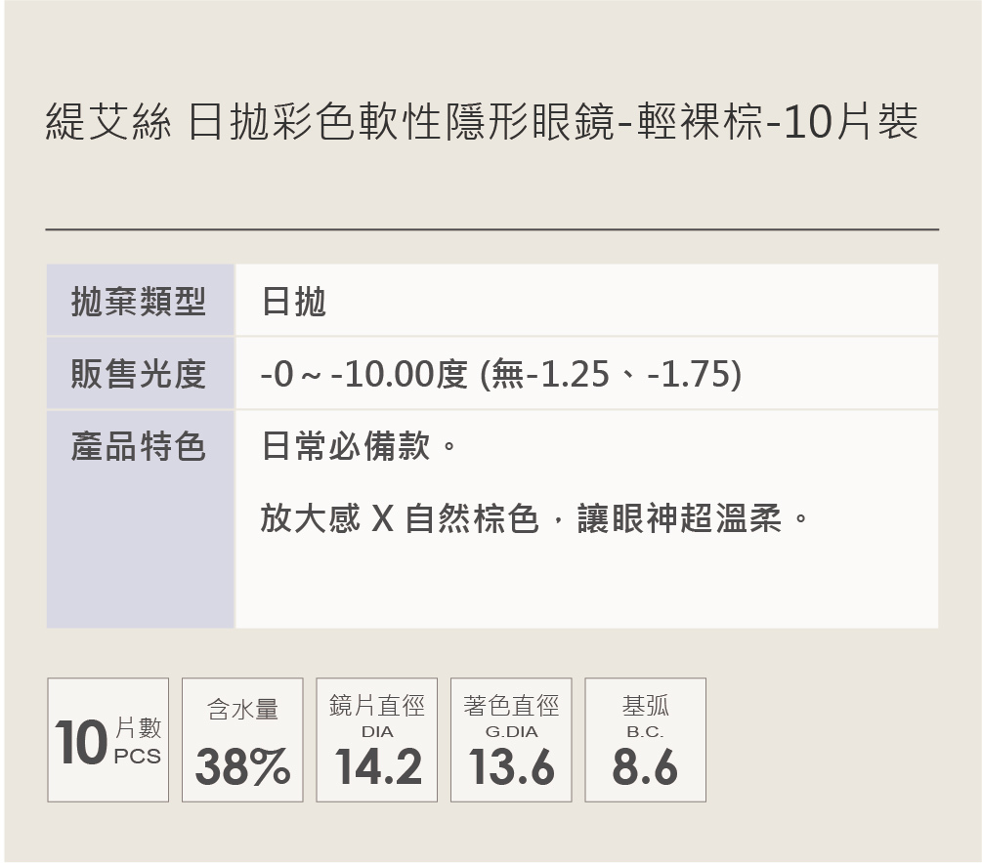Select the 鏡片直徑 heading in the DIA badge
Viewport: 982px width, 863px height.
pos(377,705)
